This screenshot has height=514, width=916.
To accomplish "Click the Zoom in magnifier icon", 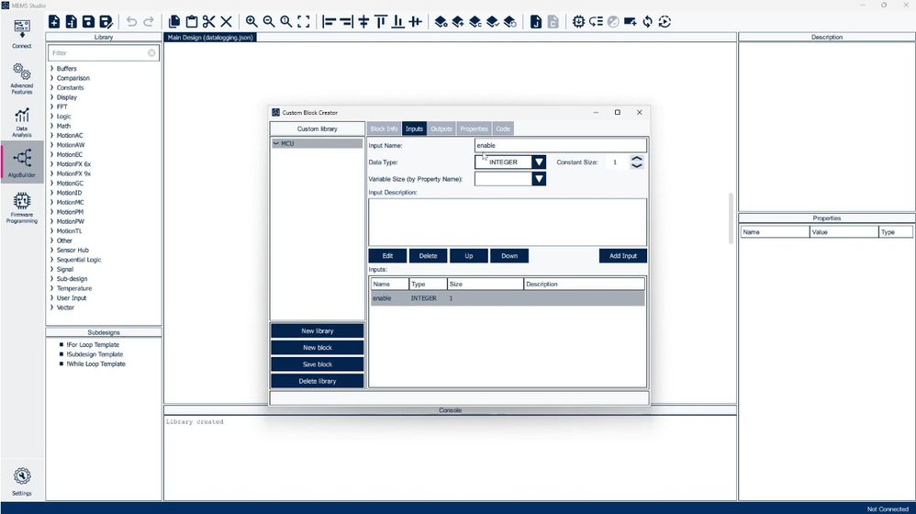I will coord(251,22).
